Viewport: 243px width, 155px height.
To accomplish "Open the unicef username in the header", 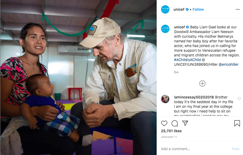I will click(x=179, y=10).
